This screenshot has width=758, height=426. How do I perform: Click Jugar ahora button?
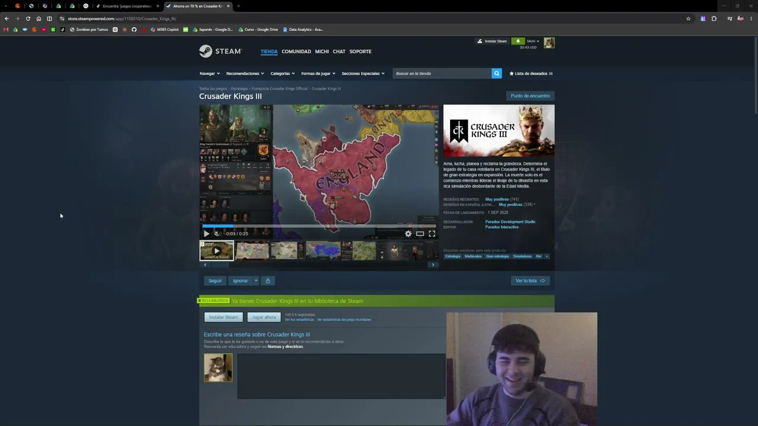[x=264, y=317]
